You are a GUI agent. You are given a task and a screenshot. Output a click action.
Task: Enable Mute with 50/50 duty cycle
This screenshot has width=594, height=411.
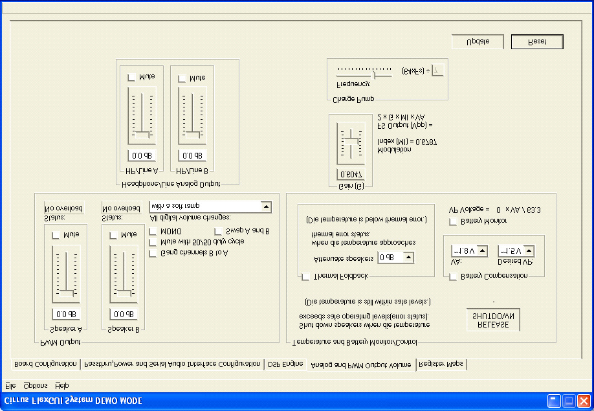[151, 241]
